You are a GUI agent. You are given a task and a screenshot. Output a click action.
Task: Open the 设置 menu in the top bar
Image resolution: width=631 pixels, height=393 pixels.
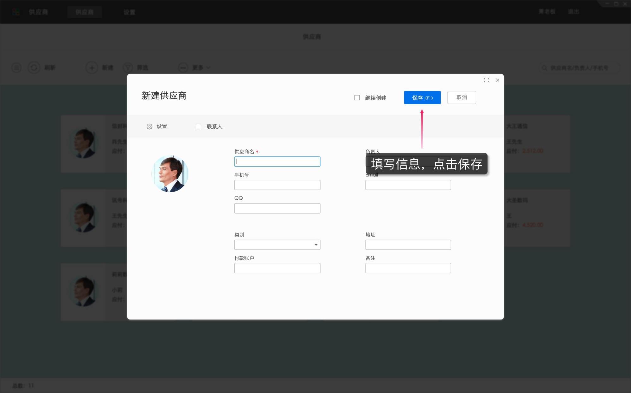pyautogui.click(x=129, y=12)
